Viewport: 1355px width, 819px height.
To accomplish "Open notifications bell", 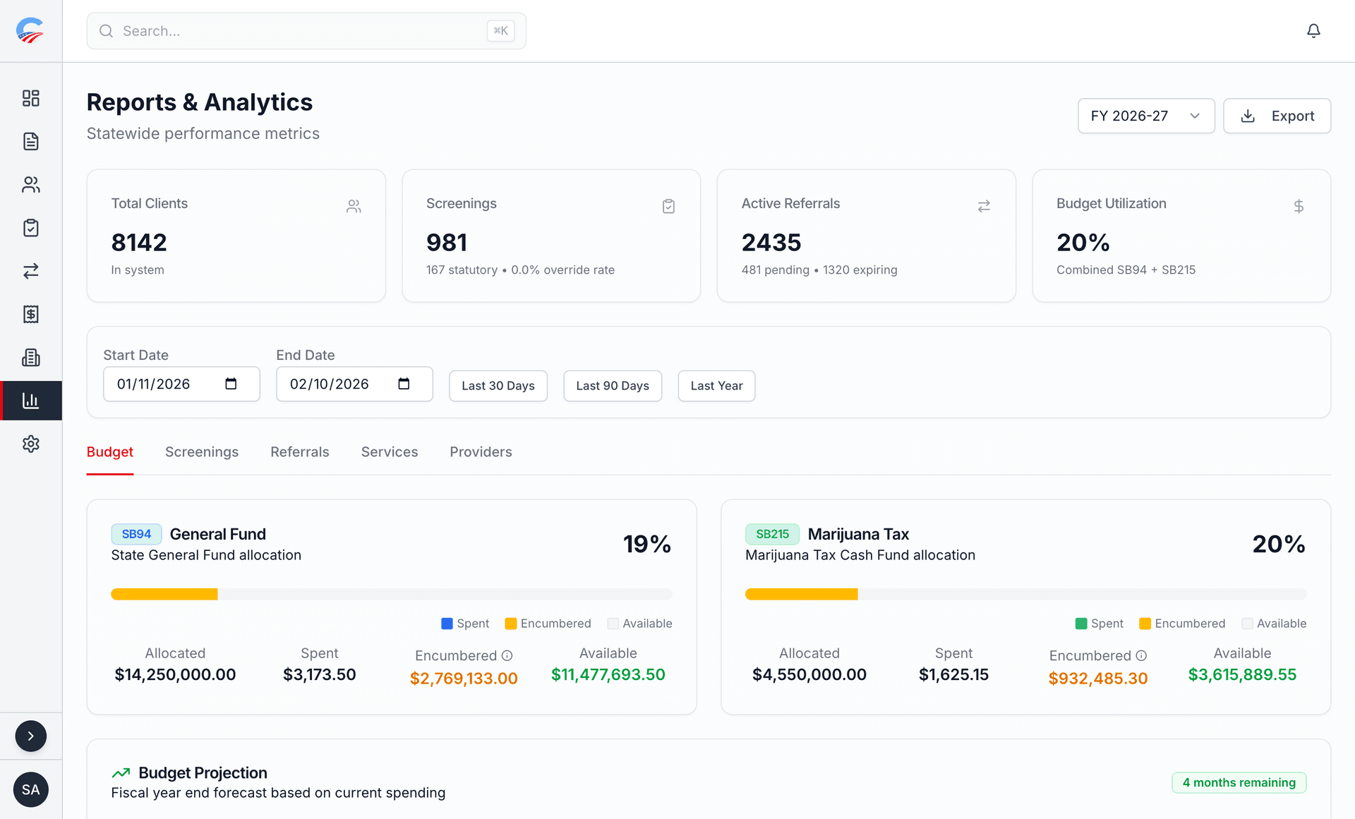I will [1313, 30].
